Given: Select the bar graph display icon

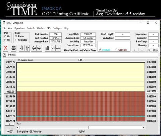Looking at the screenshot, I should [x=47, y=48].
